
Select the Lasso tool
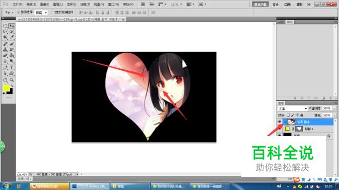[5, 32]
